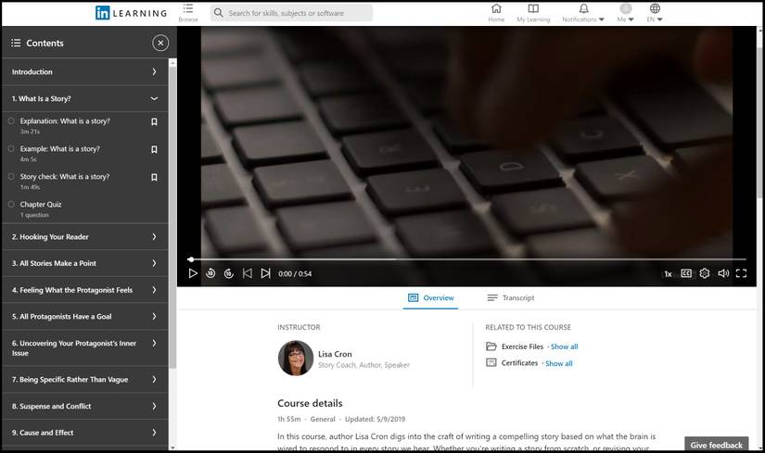This screenshot has width=765, height=453.
Task: Click the 'Course details' heading
Action: [310, 403]
